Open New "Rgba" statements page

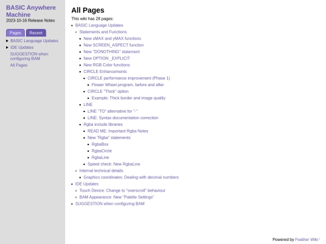pos(109,138)
